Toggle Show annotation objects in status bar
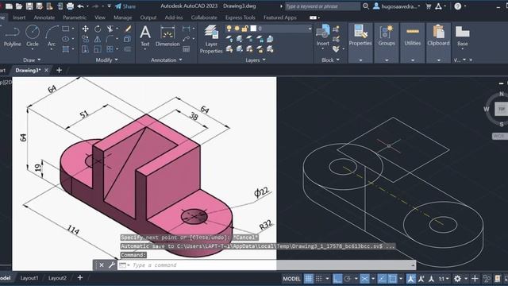Image resolution: width=508 pixels, height=286 pixels. click(x=411, y=279)
